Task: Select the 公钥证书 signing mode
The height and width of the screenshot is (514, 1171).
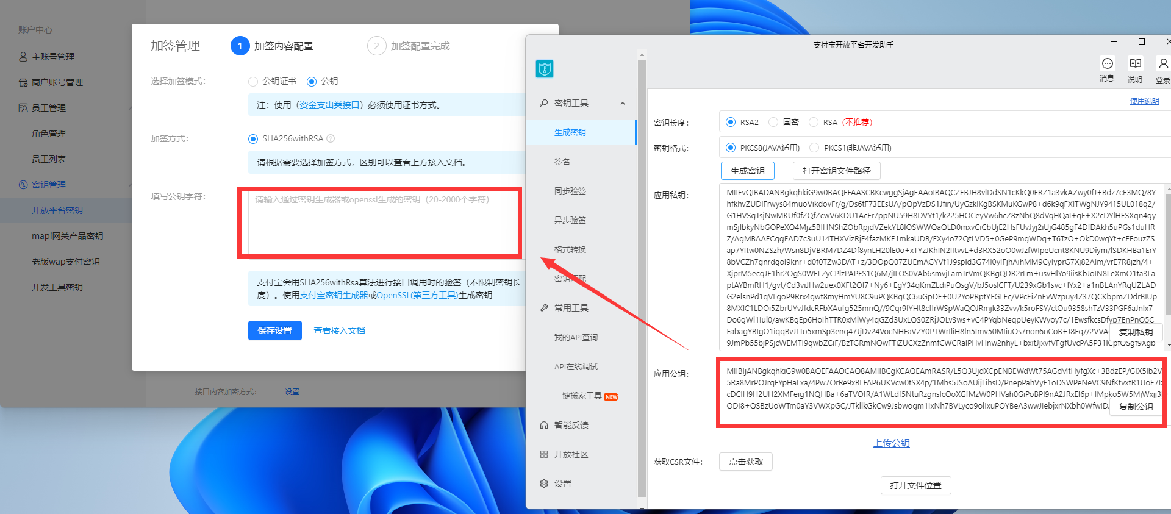Action: coord(253,81)
